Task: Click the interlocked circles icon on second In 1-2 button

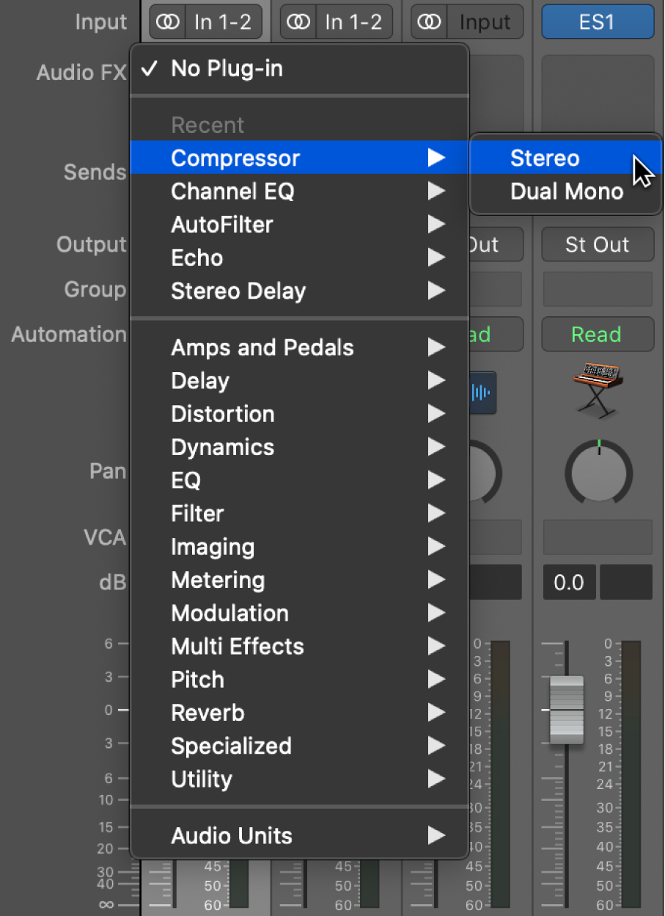Action: click(x=298, y=21)
